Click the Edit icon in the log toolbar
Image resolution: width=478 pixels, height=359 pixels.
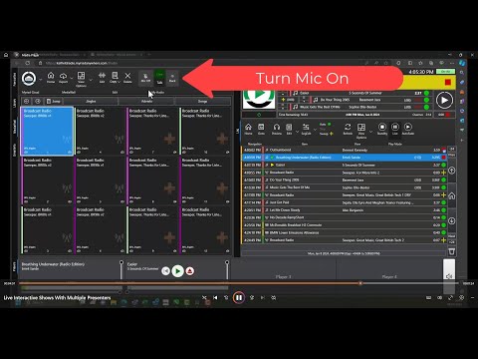click(289, 129)
